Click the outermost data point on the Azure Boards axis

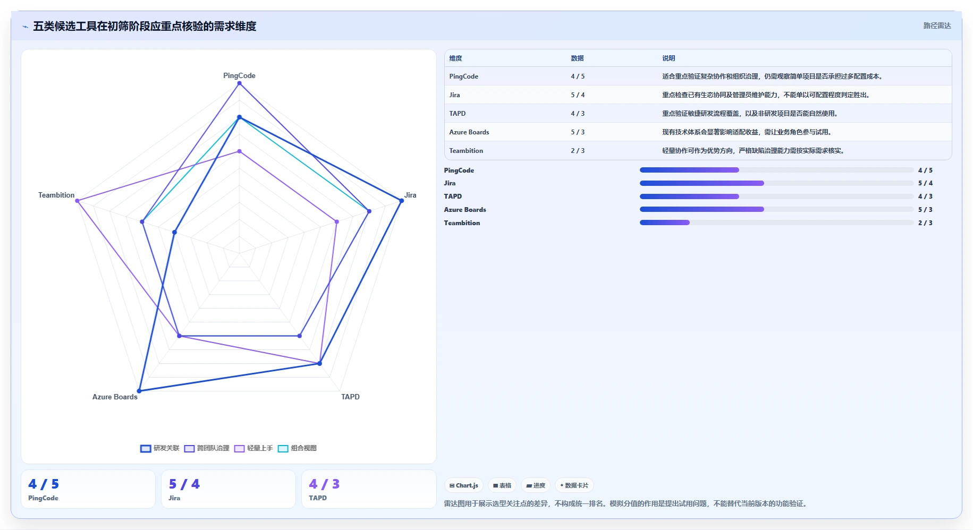point(139,391)
